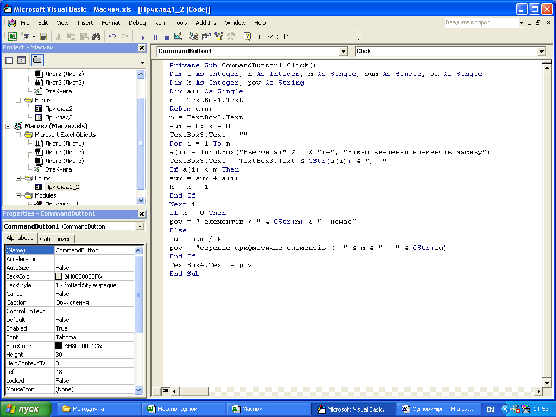556x417 pixels.
Task: Open the Toolbox hammer-wrench icon
Action: click(231, 36)
